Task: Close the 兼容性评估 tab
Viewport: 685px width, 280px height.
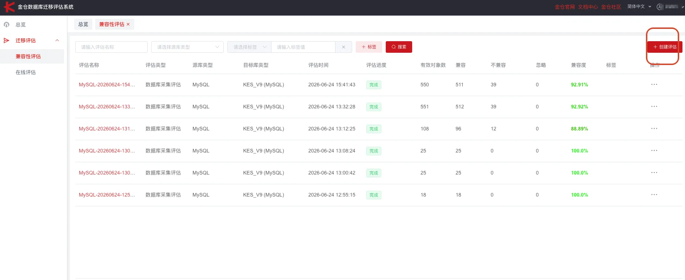Action: [x=128, y=24]
